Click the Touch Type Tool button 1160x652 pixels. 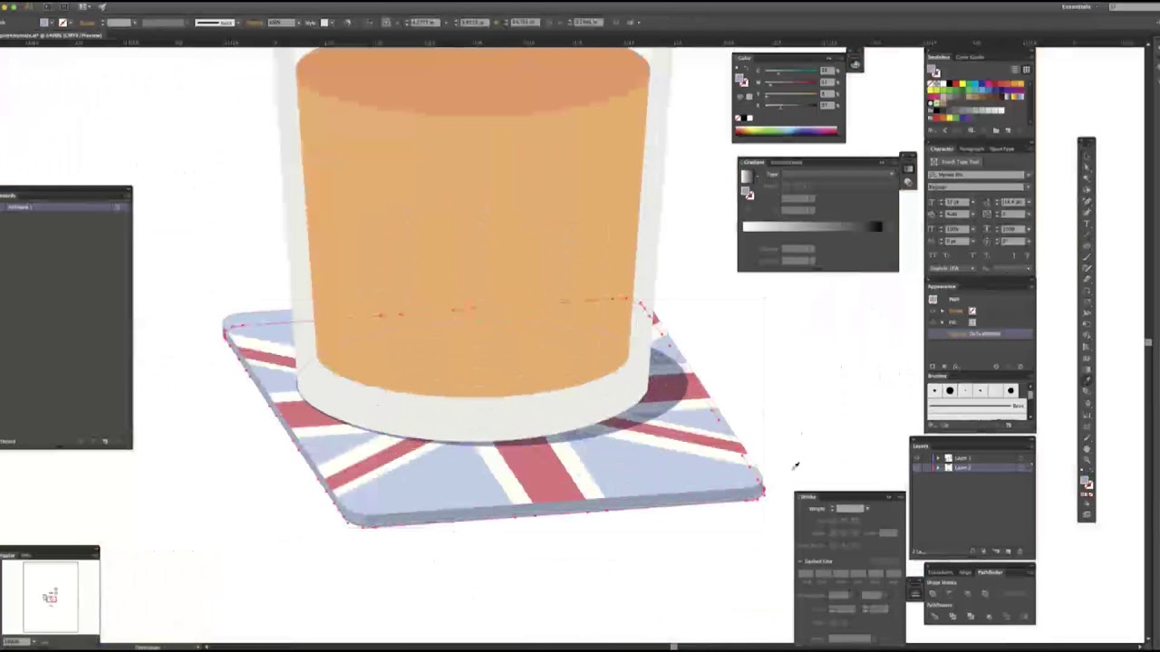pyautogui.click(x=956, y=161)
